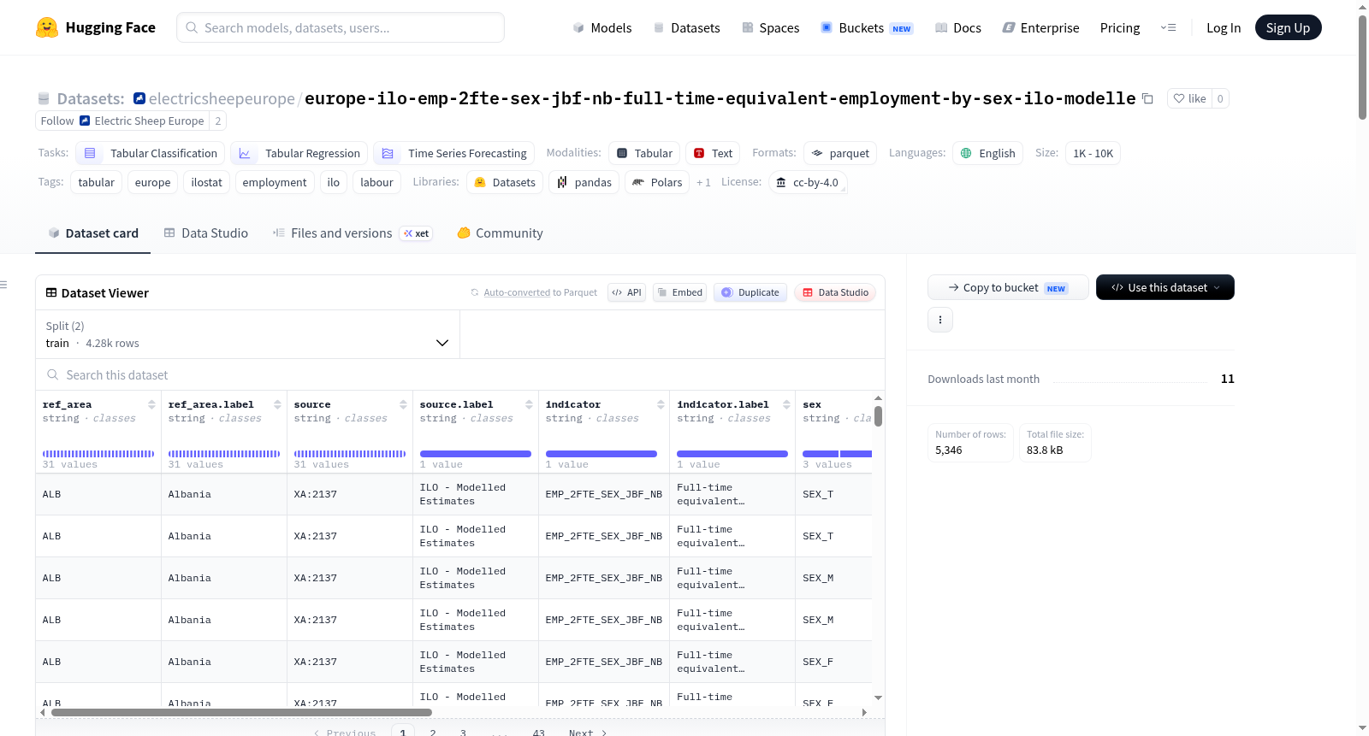
Task: Click the Polars library tag
Action: [657, 182]
